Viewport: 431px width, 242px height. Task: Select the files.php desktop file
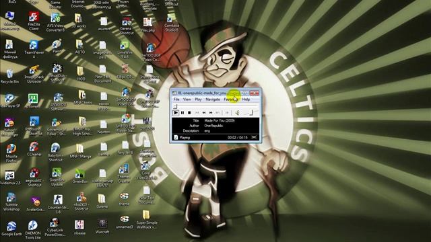[148, 25]
